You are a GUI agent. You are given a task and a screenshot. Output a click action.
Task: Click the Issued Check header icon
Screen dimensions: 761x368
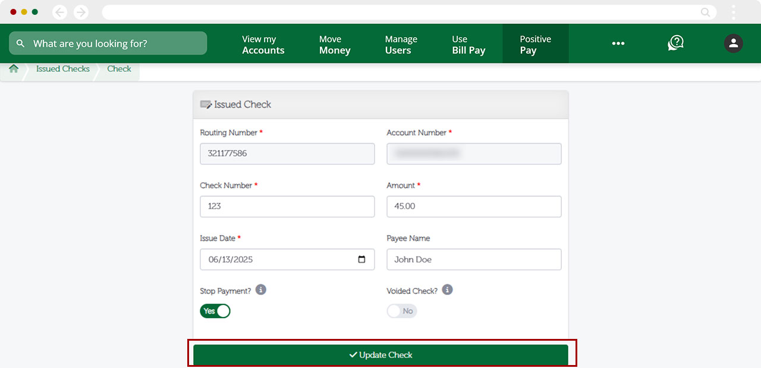pos(206,104)
